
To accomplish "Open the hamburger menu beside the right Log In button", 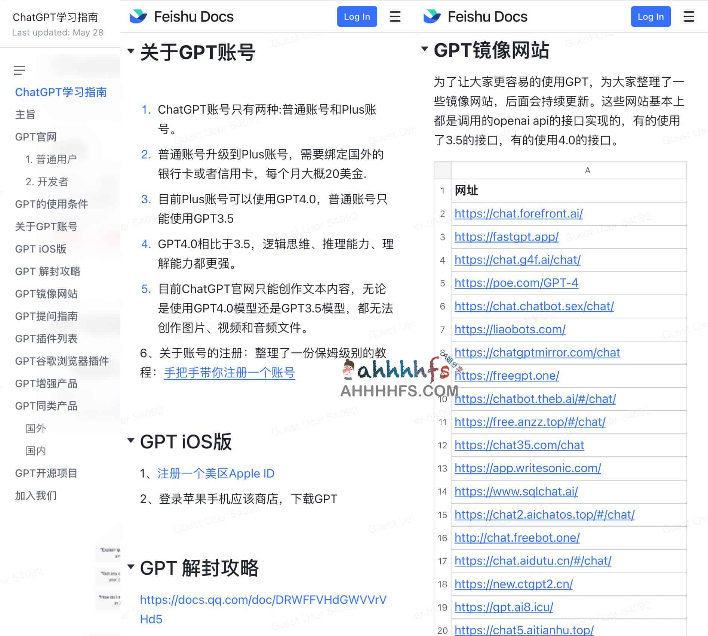I will [689, 17].
